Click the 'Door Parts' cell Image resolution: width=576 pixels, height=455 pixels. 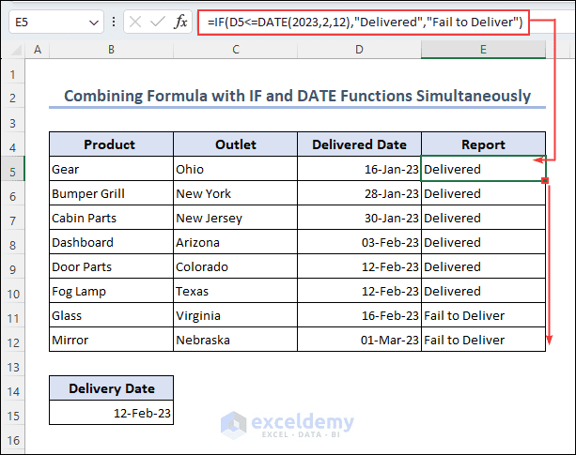click(111, 266)
